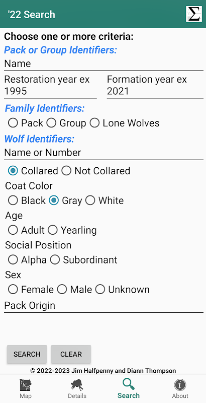The height and width of the screenshot is (403, 206).
Task: Click the SEARCH button
Action: pyautogui.click(x=27, y=354)
